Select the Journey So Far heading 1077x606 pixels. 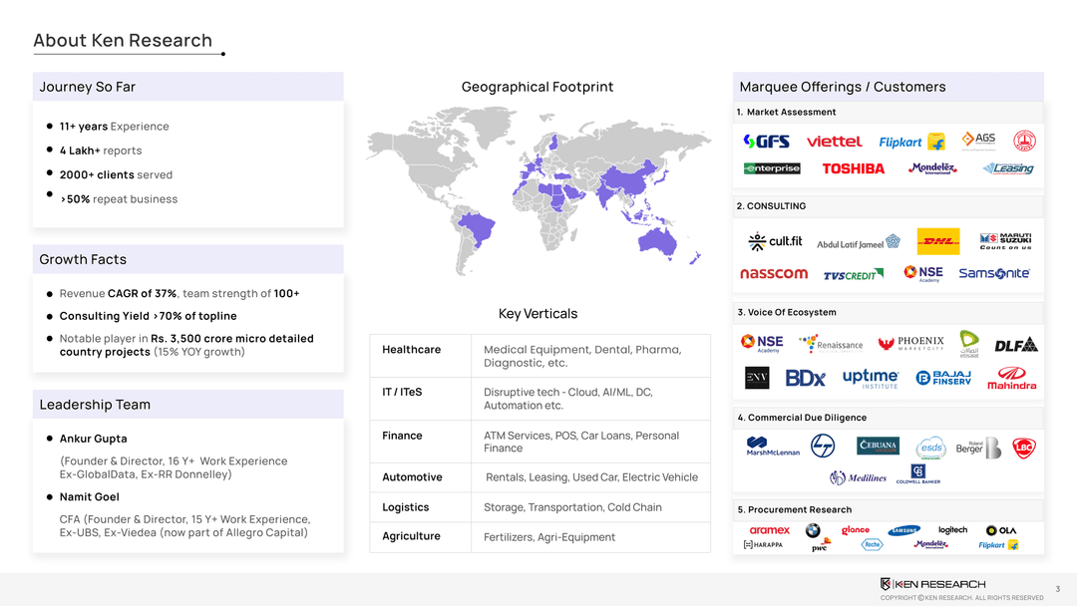[88, 87]
